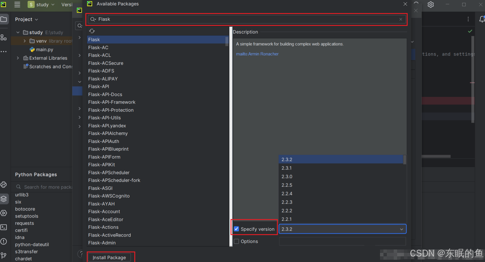Select s3transfer installed package
The width and height of the screenshot is (485, 262).
point(26,252)
